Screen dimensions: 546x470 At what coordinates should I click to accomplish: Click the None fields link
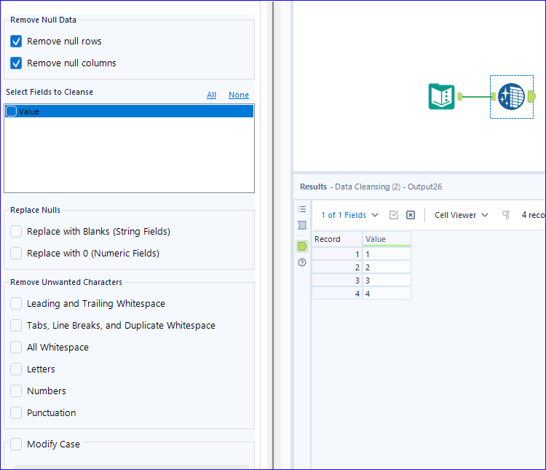coord(239,95)
